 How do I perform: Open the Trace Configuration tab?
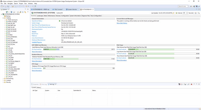(x=96, y=16)
